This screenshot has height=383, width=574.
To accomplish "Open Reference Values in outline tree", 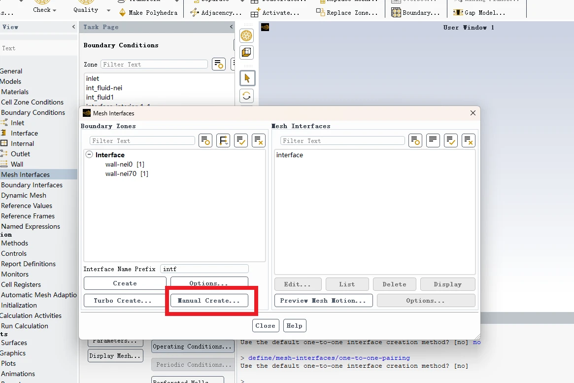I will pyautogui.click(x=27, y=206).
